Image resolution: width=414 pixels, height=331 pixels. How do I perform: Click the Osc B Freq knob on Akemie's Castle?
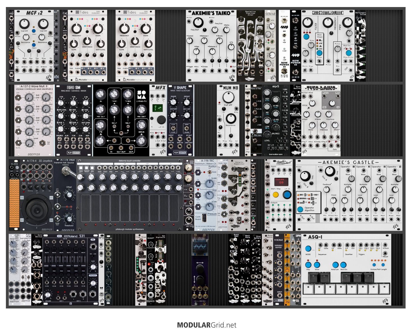tap(305, 176)
